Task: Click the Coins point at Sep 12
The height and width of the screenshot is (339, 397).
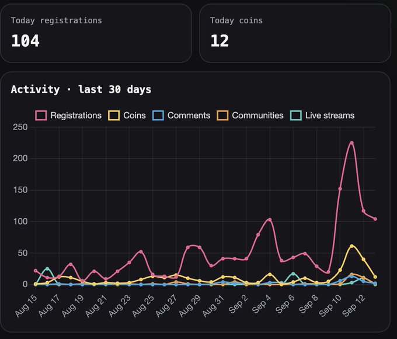Action: [x=364, y=259]
